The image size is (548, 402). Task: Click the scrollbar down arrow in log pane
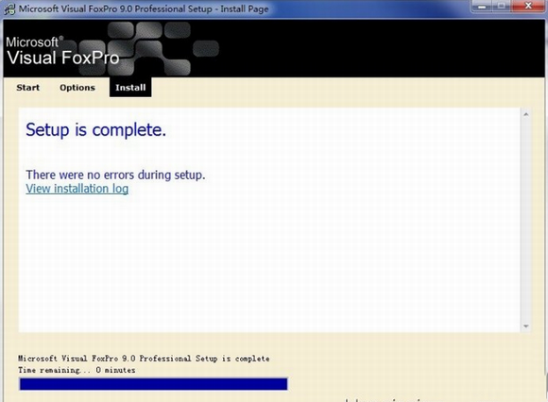tap(525, 327)
